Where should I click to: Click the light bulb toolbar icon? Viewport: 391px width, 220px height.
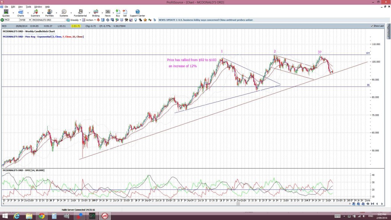(136, 20)
